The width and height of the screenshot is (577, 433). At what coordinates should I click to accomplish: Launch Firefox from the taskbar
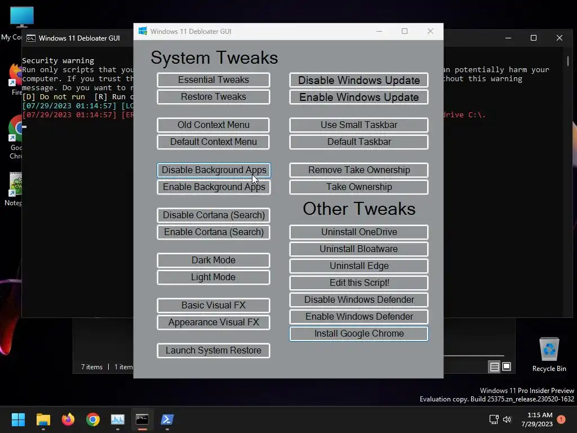pyautogui.click(x=68, y=419)
